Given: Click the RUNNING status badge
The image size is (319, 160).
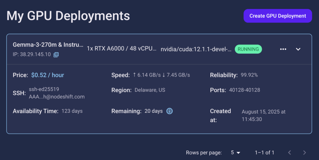Looking at the screenshot, I should [x=248, y=49].
